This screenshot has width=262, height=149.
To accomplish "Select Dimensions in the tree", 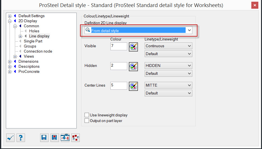I will (28, 61).
